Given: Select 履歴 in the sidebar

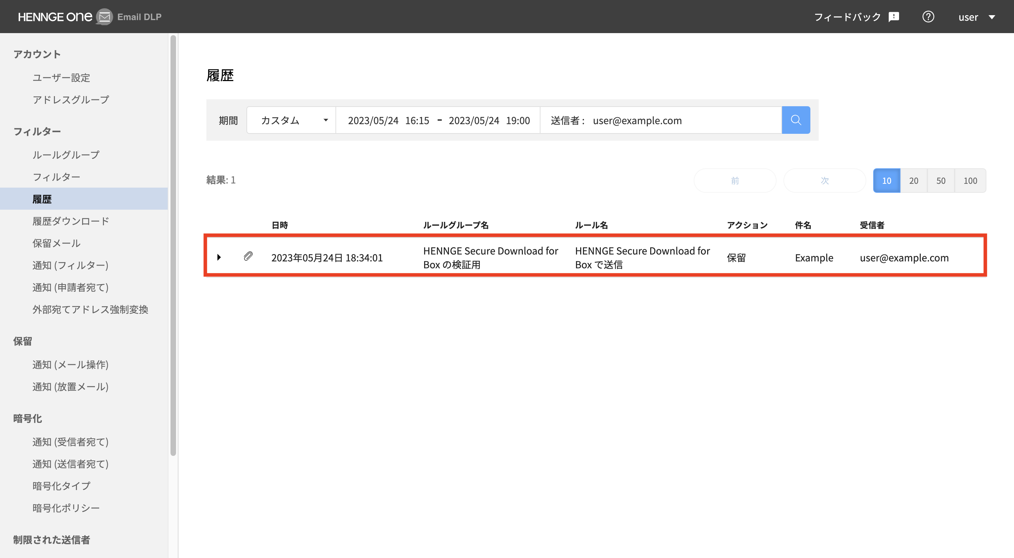Looking at the screenshot, I should coord(84,199).
